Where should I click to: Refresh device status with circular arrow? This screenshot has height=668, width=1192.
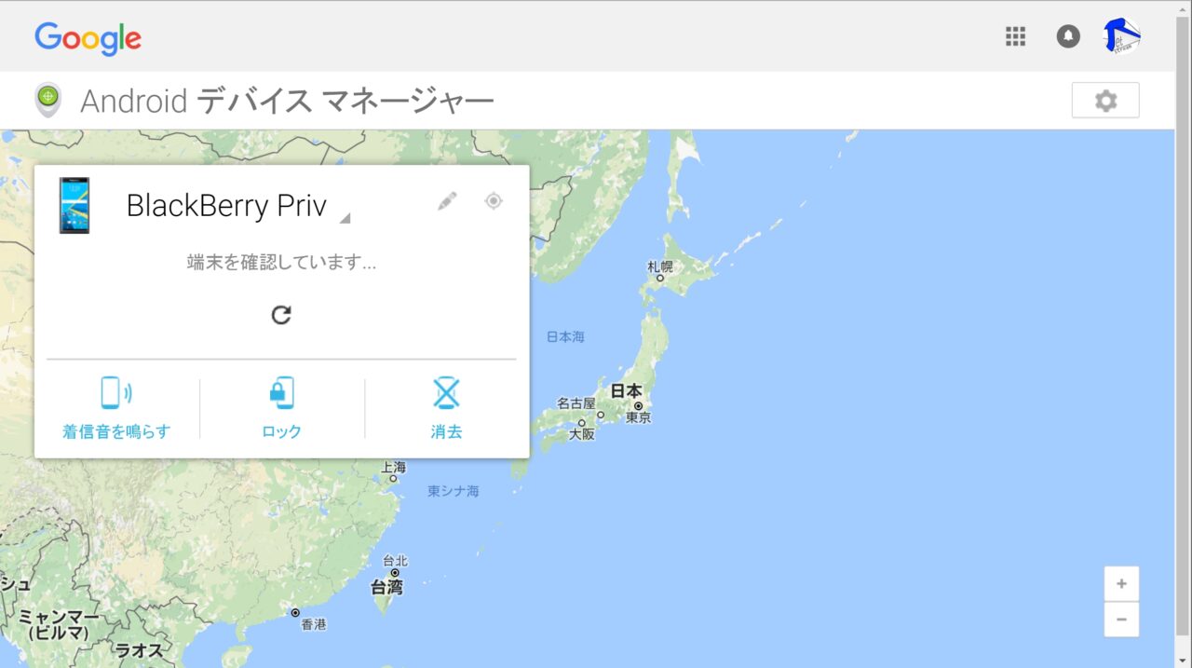(x=281, y=315)
